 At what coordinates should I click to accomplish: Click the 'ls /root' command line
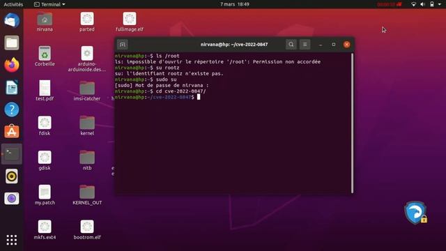[x=147, y=56]
